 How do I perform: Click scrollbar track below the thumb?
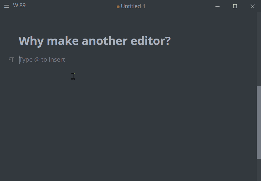point(259,169)
